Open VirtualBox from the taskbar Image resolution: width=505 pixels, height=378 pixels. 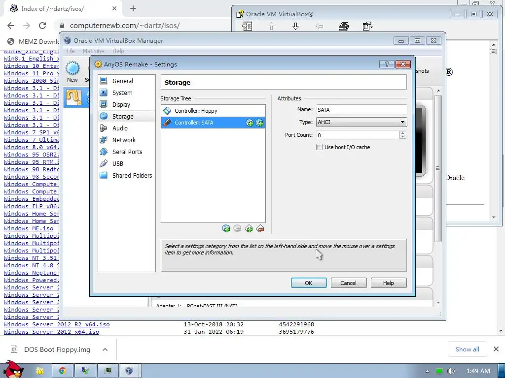coord(130,371)
